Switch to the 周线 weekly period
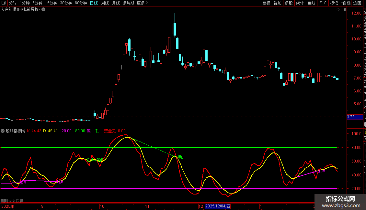This screenshot has width=366, height=210. (x=105, y=3)
